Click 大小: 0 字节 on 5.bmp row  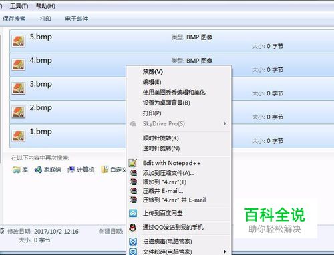[x=267, y=46]
